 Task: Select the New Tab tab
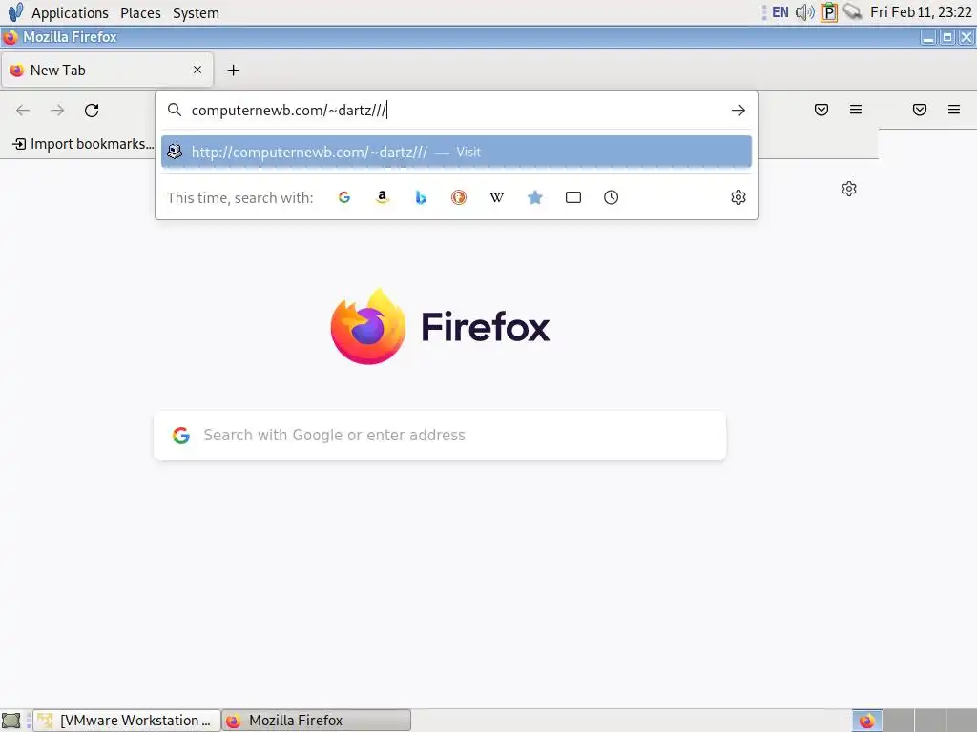107,70
